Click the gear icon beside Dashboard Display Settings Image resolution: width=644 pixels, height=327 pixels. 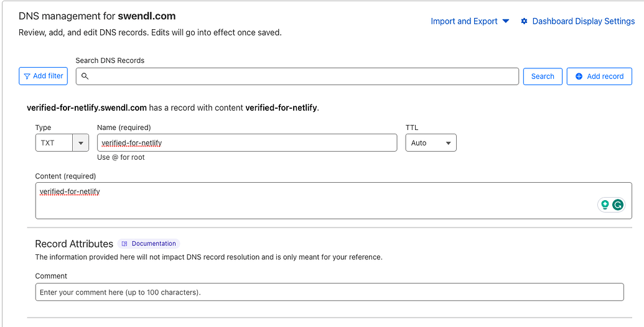click(524, 21)
